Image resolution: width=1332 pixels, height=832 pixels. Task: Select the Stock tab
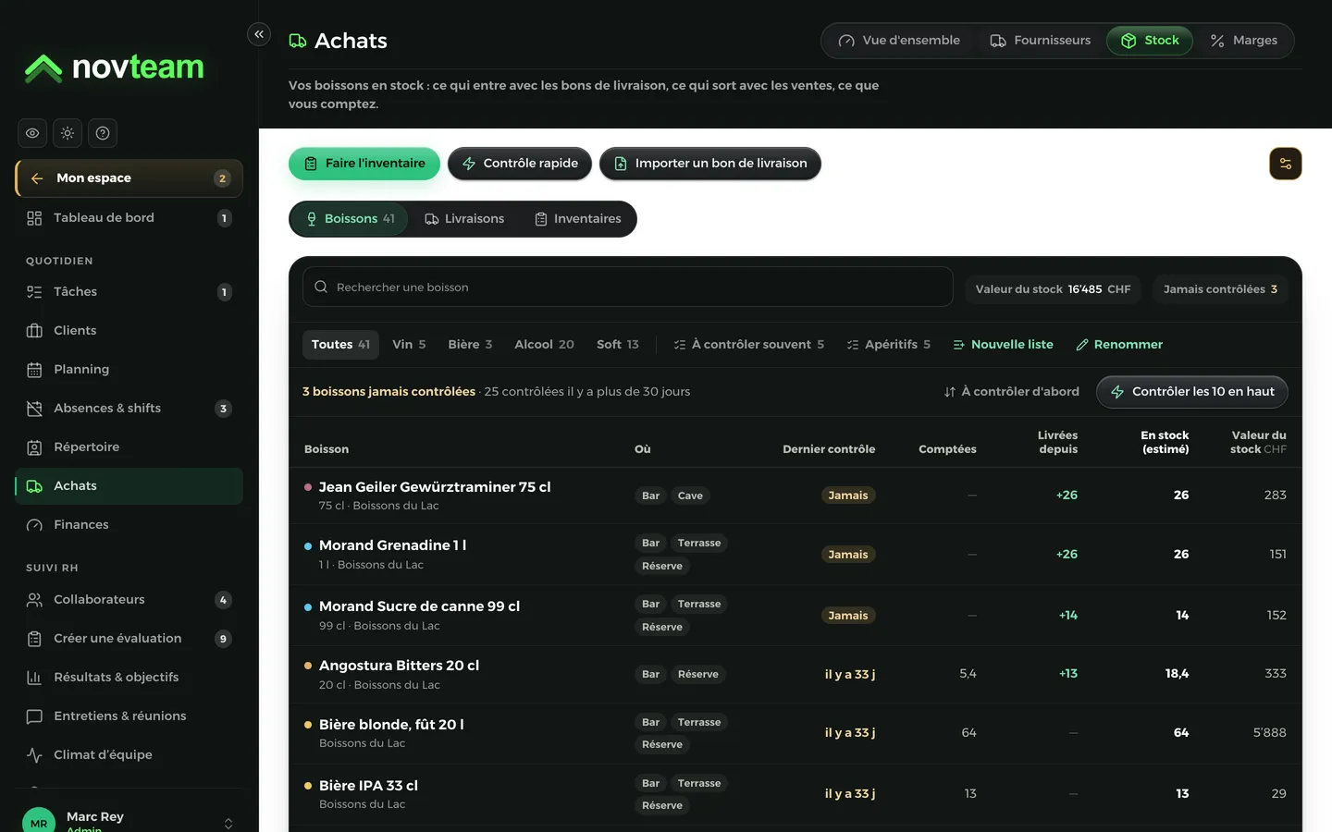(x=1150, y=41)
